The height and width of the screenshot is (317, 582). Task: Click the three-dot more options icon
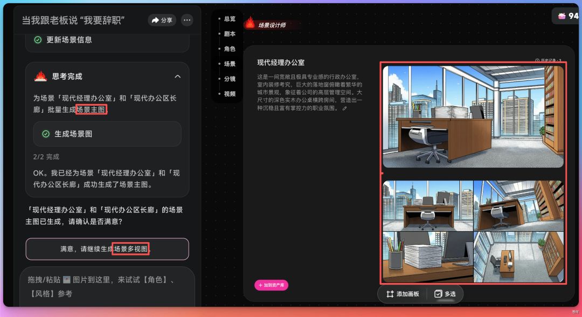point(186,19)
